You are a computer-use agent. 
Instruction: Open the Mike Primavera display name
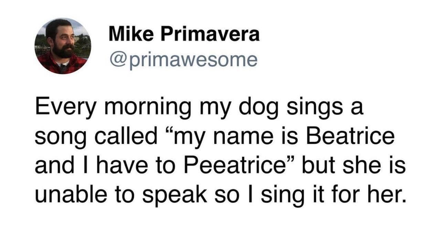tap(184, 35)
